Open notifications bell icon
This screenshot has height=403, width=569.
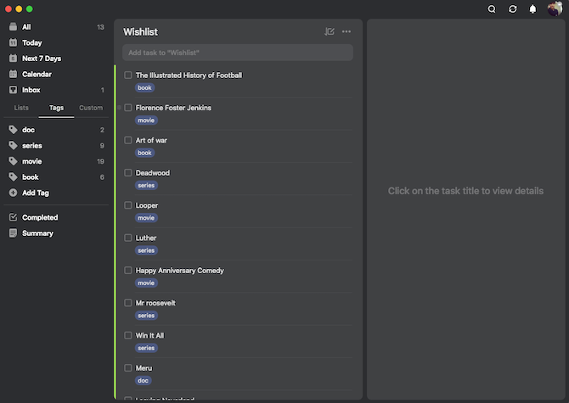pyautogui.click(x=532, y=8)
